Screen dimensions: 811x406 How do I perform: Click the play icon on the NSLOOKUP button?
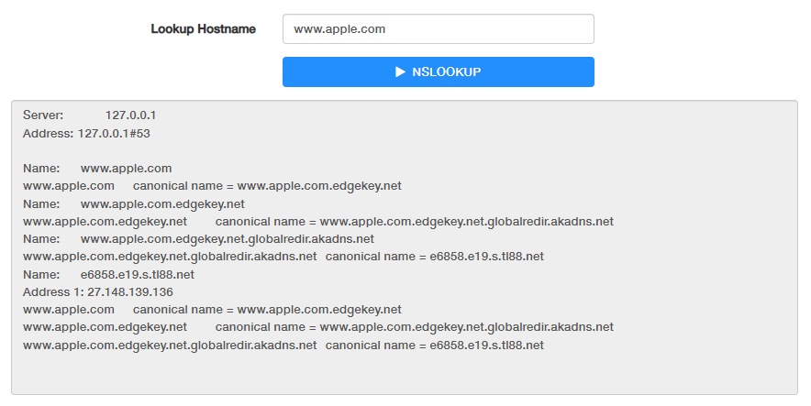[400, 71]
